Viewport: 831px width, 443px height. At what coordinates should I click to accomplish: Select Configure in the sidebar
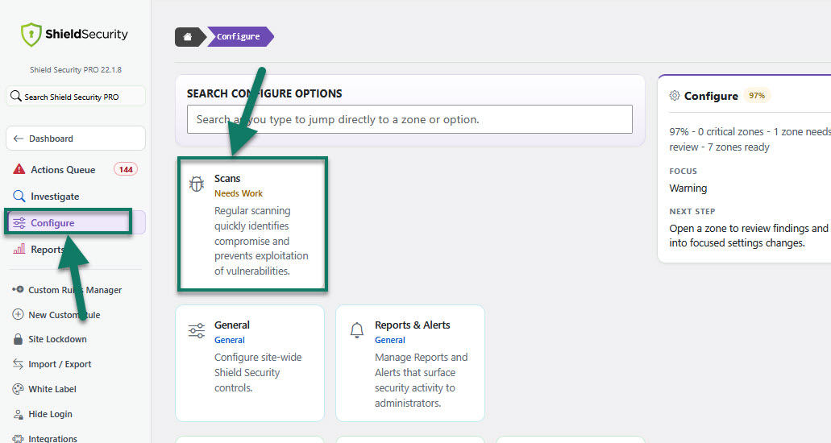click(76, 222)
